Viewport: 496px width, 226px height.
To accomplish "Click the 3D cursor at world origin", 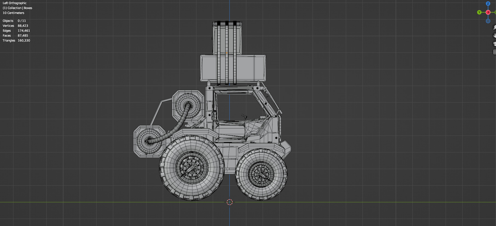I will click(230, 202).
